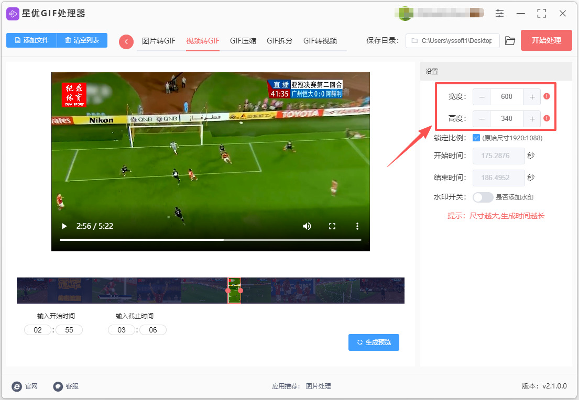579x400 pixels.
Task: Click the 添加文件 add file button
Action: coord(32,40)
